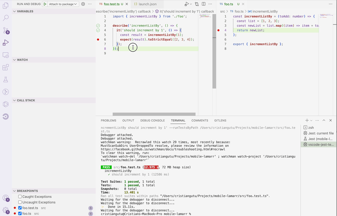
Task: Start debugging with the green play button
Action: point(45,4)
